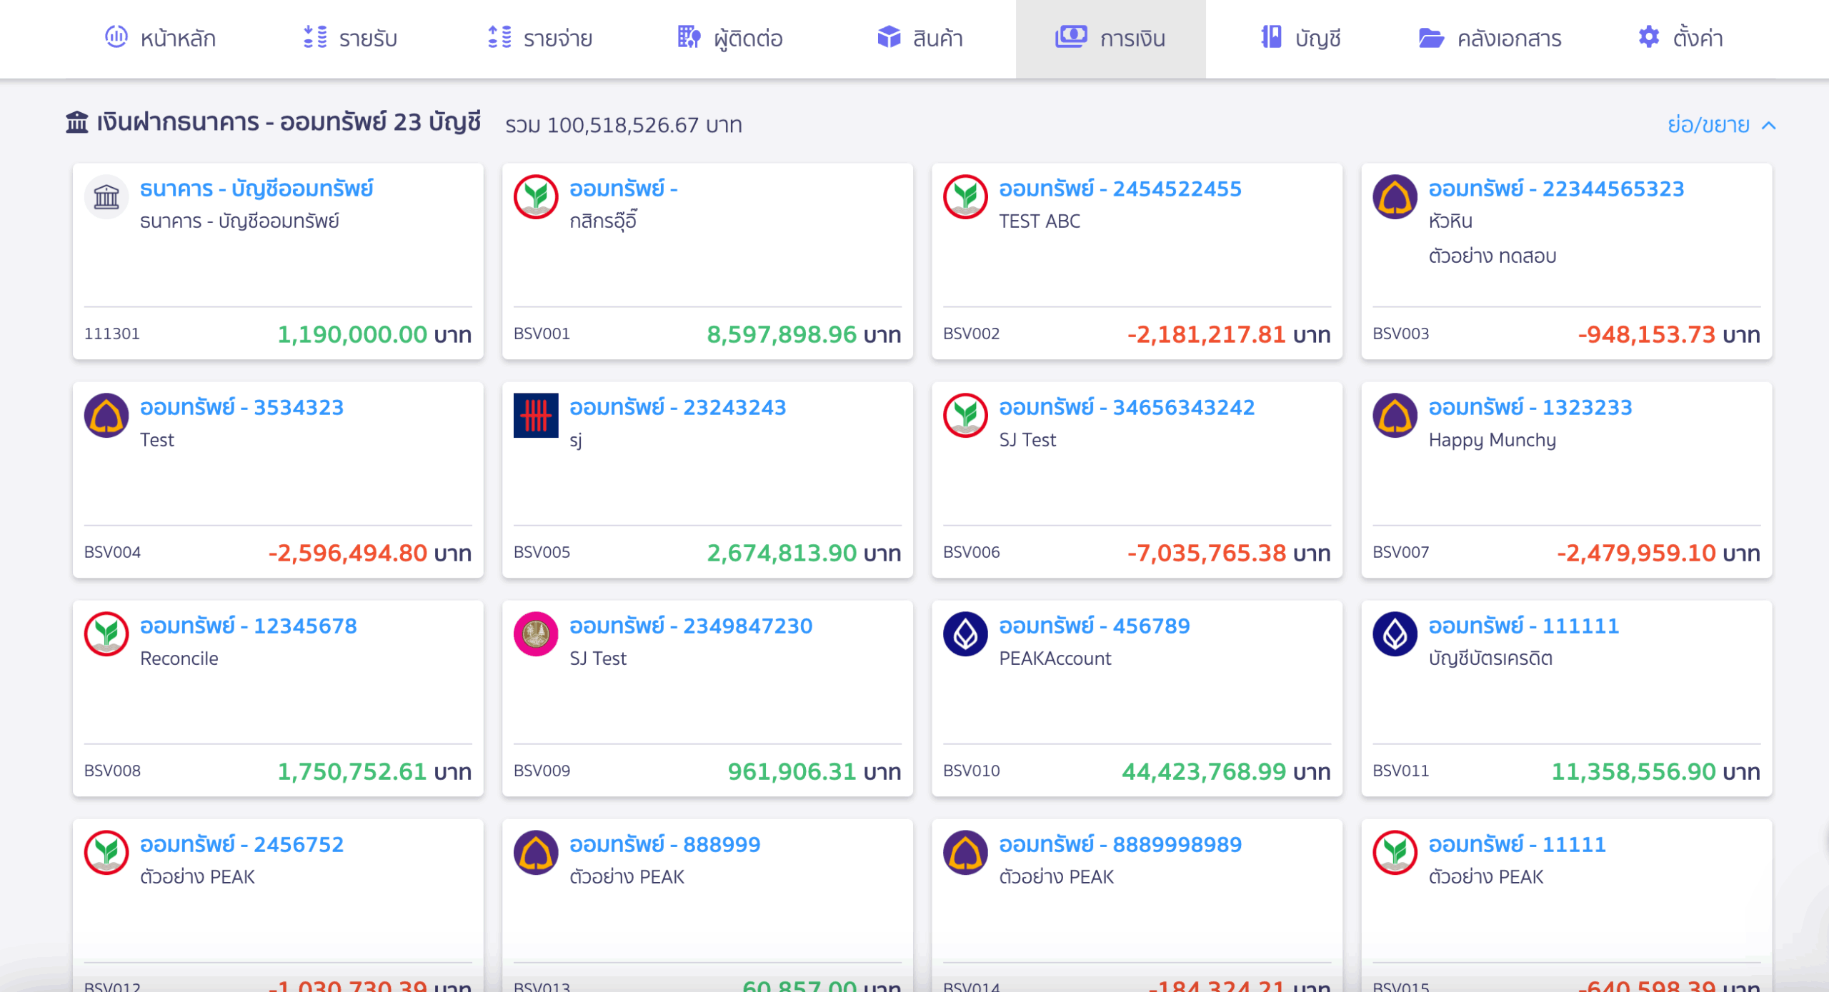Screen dimensions: 1829x992
Task: Click the balance 8,597,898.96 บาท on BSV001
Action: [803, 334]
